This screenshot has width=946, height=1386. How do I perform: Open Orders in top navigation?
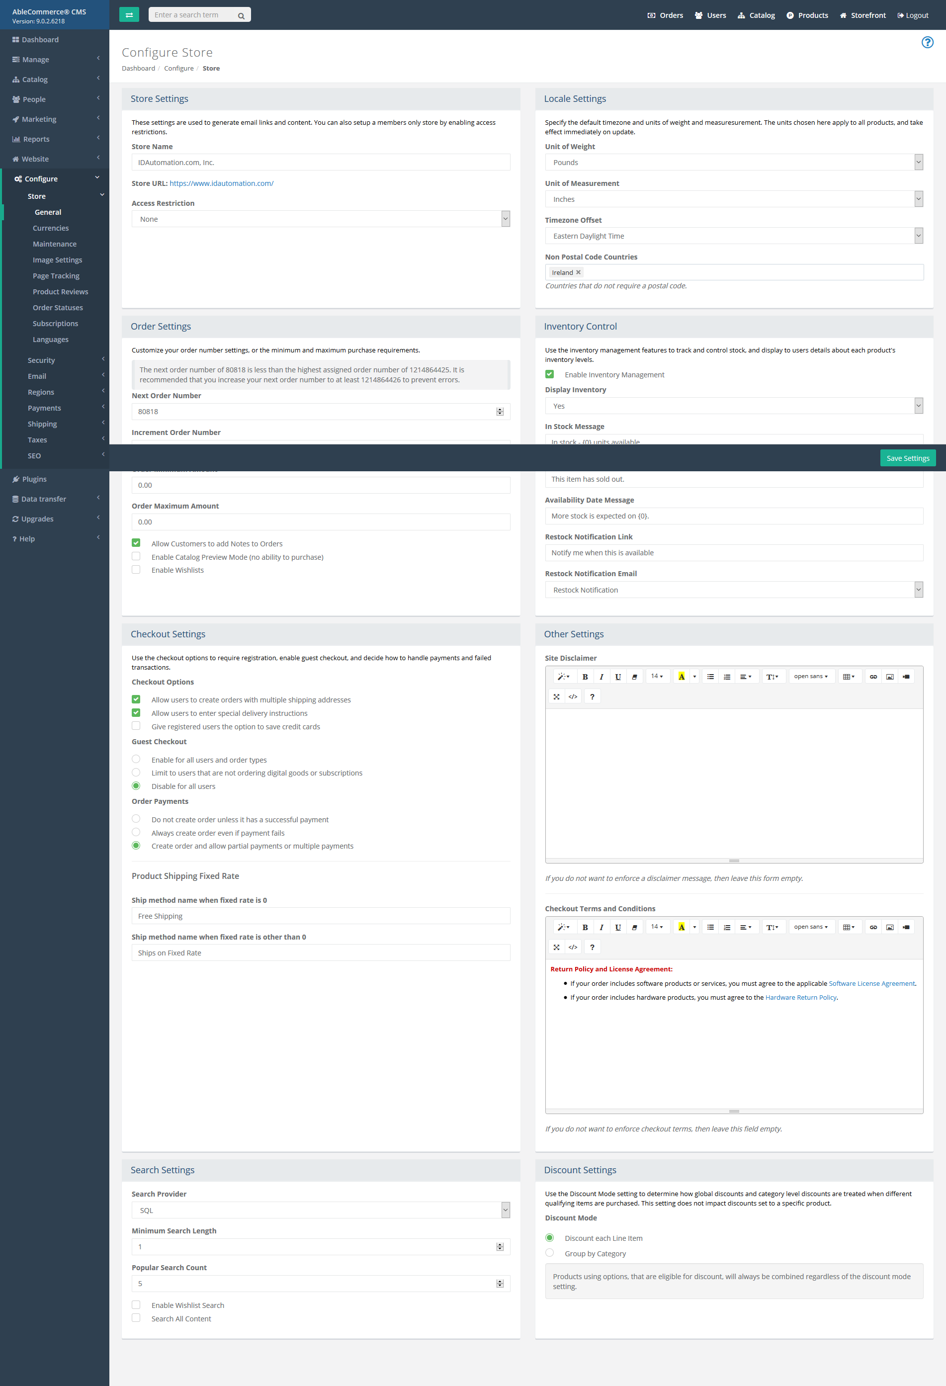(665, 15)
